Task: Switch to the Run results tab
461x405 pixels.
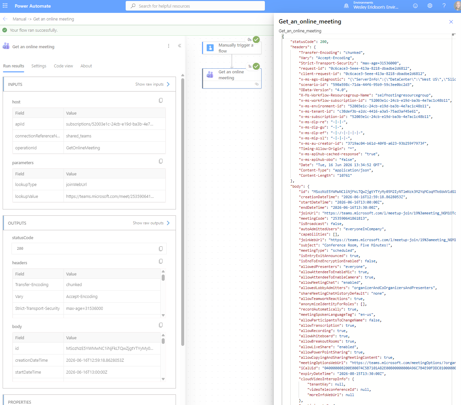Action: (14, 66)
